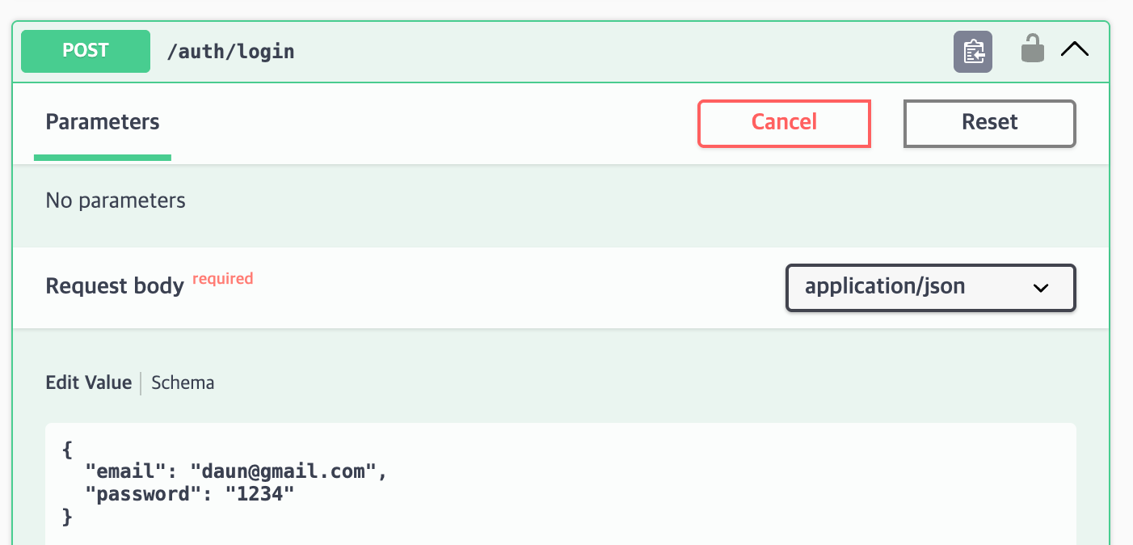Click the No parameters message

click(x=116, y=201)
